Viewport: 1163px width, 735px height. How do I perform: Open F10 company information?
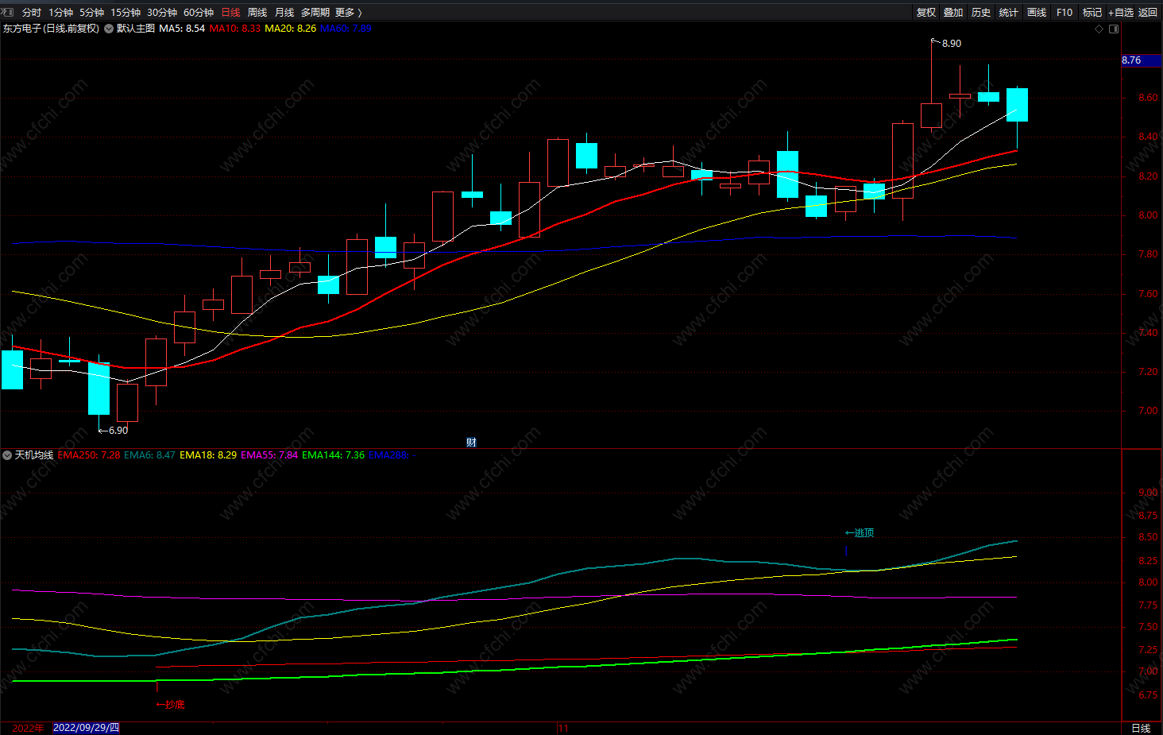click(x=1064, y=12)
